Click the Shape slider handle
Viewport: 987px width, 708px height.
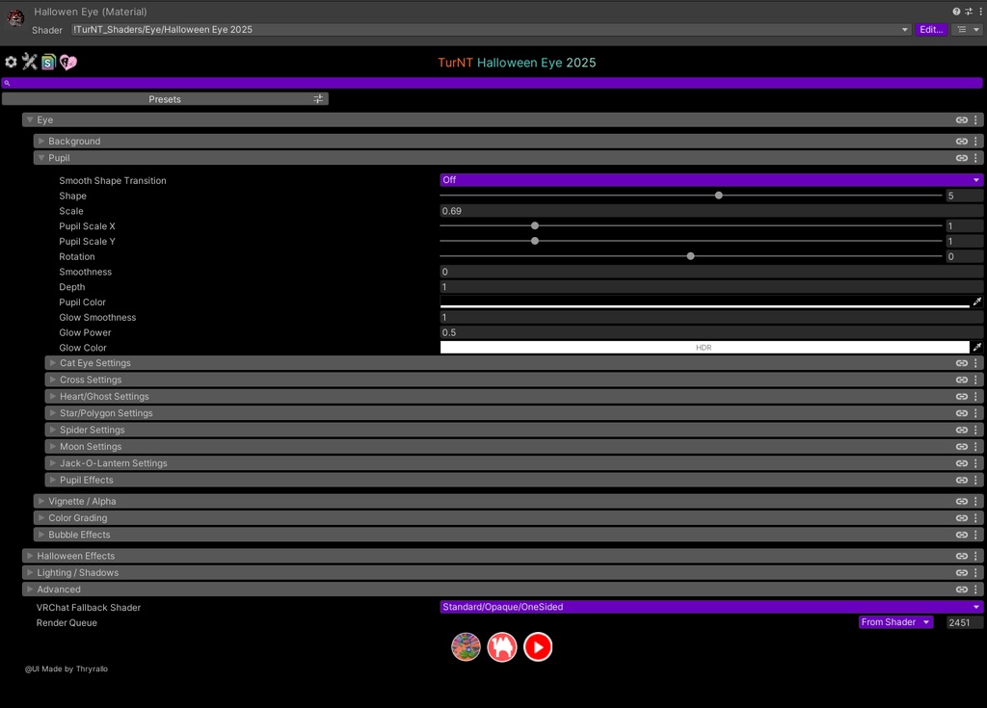718,196
